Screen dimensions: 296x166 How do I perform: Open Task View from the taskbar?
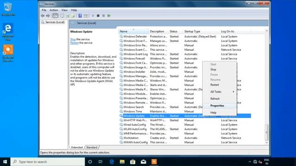click(x=100, y=162)
